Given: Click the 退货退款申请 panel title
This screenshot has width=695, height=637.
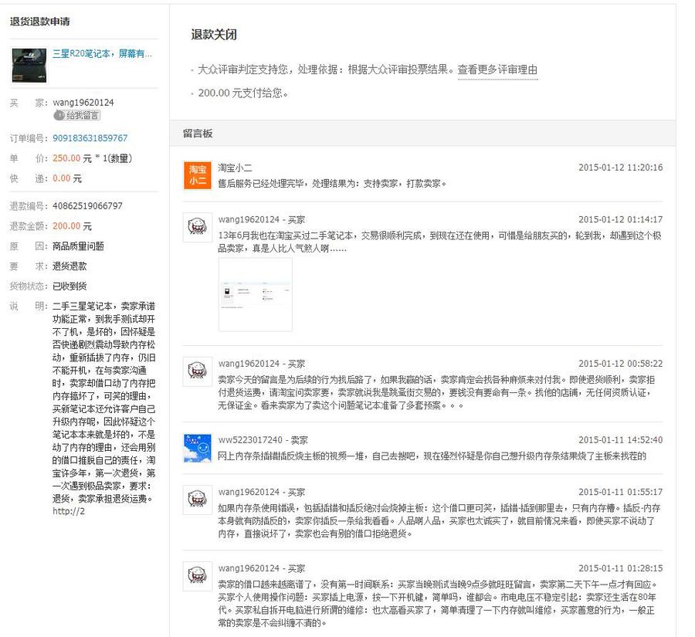Looking at the screenshot, I should (40, 22).
